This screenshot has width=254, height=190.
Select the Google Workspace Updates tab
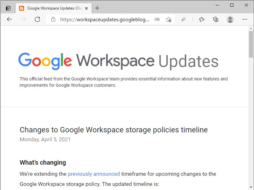click(x=52, y=8)
